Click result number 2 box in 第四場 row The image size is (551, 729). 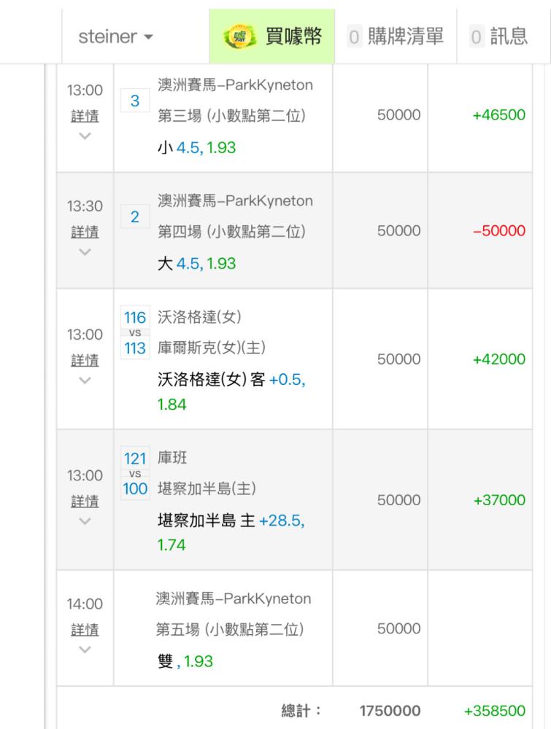pyautogui.click(x=135, y=217)
